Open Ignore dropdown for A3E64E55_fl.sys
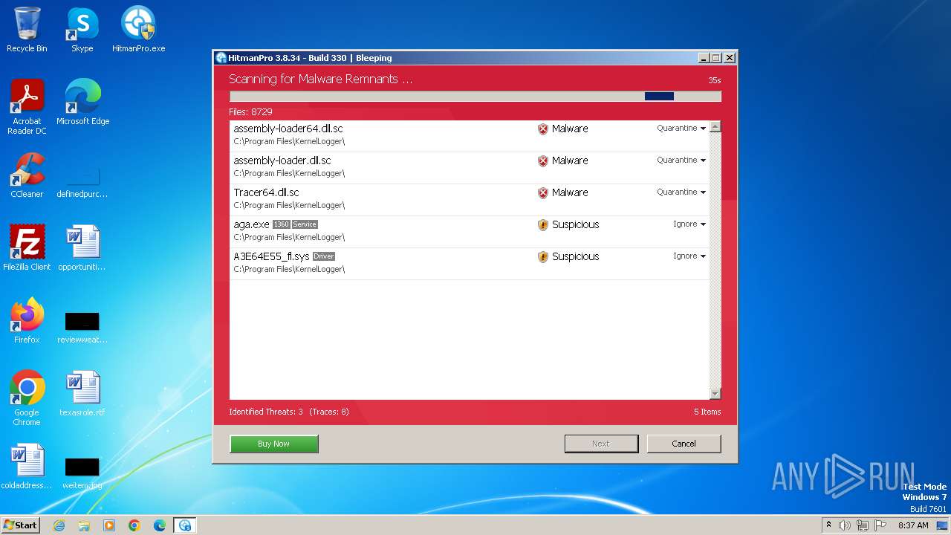Viewport: 951px width, 535px height. pyautogui.click(x=689, y=256)
